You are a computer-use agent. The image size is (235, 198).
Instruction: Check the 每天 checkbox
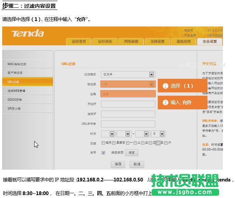coord(103,143)
